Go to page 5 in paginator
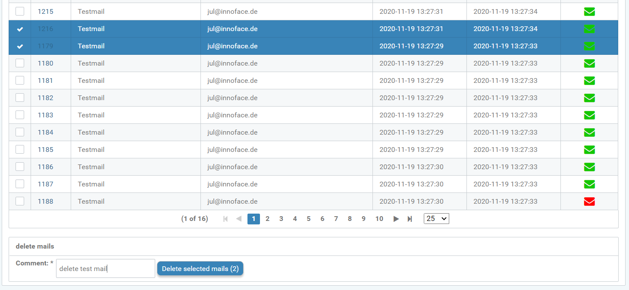Image resolution: width=629 pixels, height=290 pixels. pos(308,219)
